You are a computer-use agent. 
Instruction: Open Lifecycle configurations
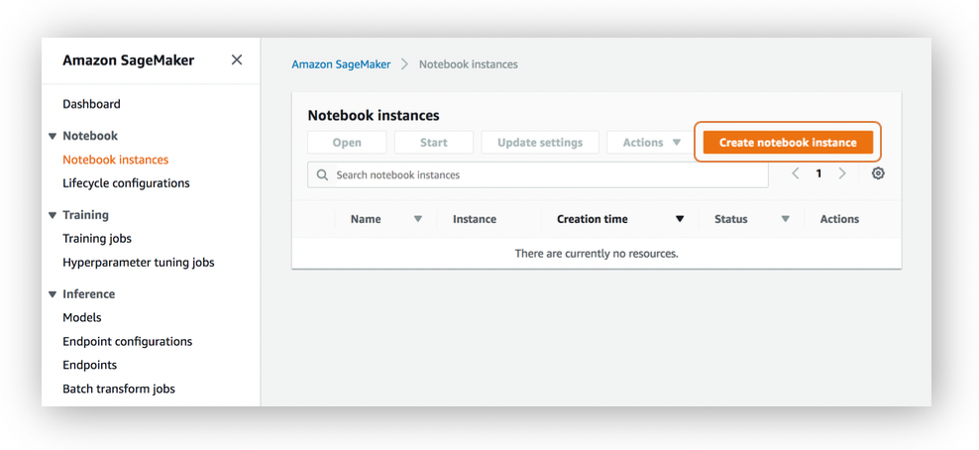coord(126,183)
